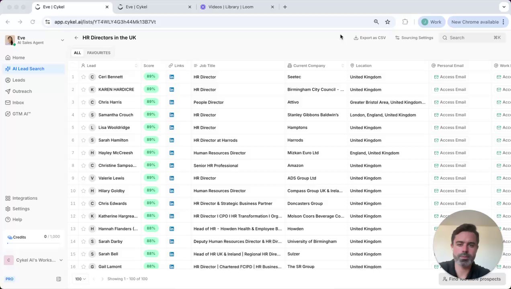This screenshot has width=511, height=289.
Task: Go back using the list back arrow
Action: click(76, 38)
